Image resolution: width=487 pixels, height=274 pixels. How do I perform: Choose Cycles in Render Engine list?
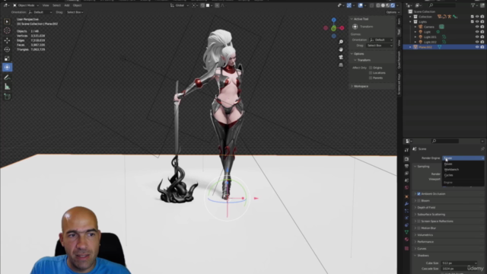[x=463, y=175]
